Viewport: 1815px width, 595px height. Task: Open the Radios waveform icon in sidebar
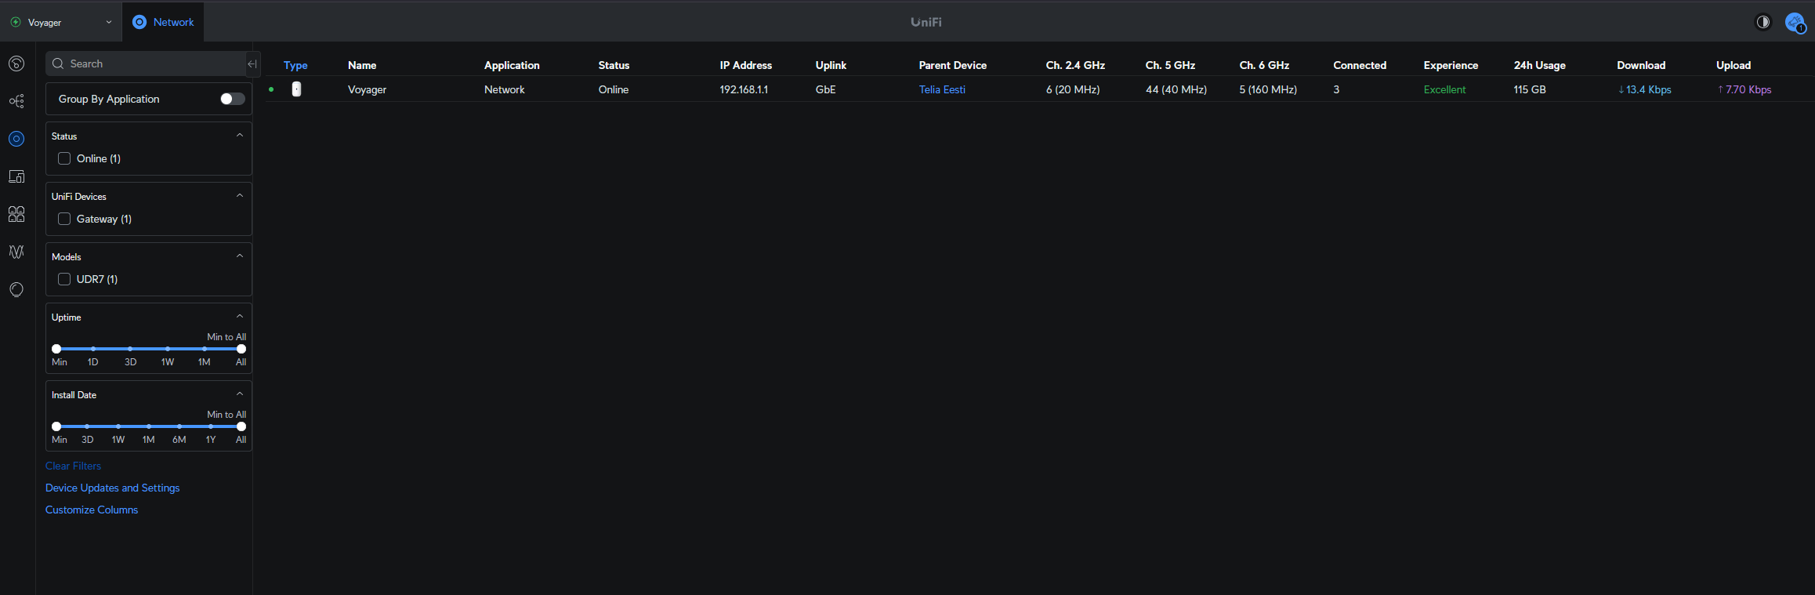[16, 252]
